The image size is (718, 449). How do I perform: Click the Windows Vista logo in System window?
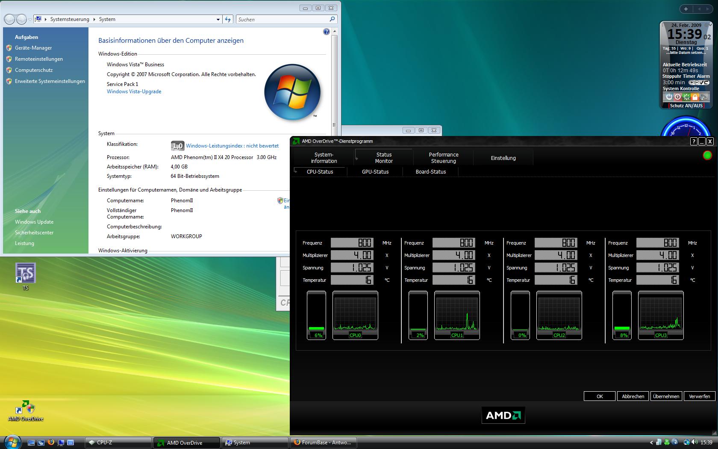293,92
